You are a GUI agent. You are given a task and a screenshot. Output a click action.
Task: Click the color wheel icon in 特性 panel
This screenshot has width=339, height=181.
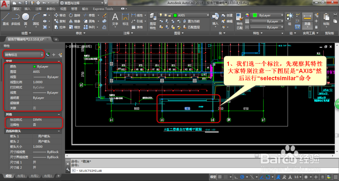247,15
